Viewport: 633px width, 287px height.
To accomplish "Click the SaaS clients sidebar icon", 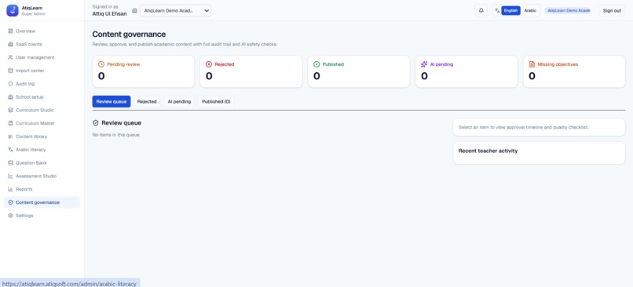I will click(10, 45).
